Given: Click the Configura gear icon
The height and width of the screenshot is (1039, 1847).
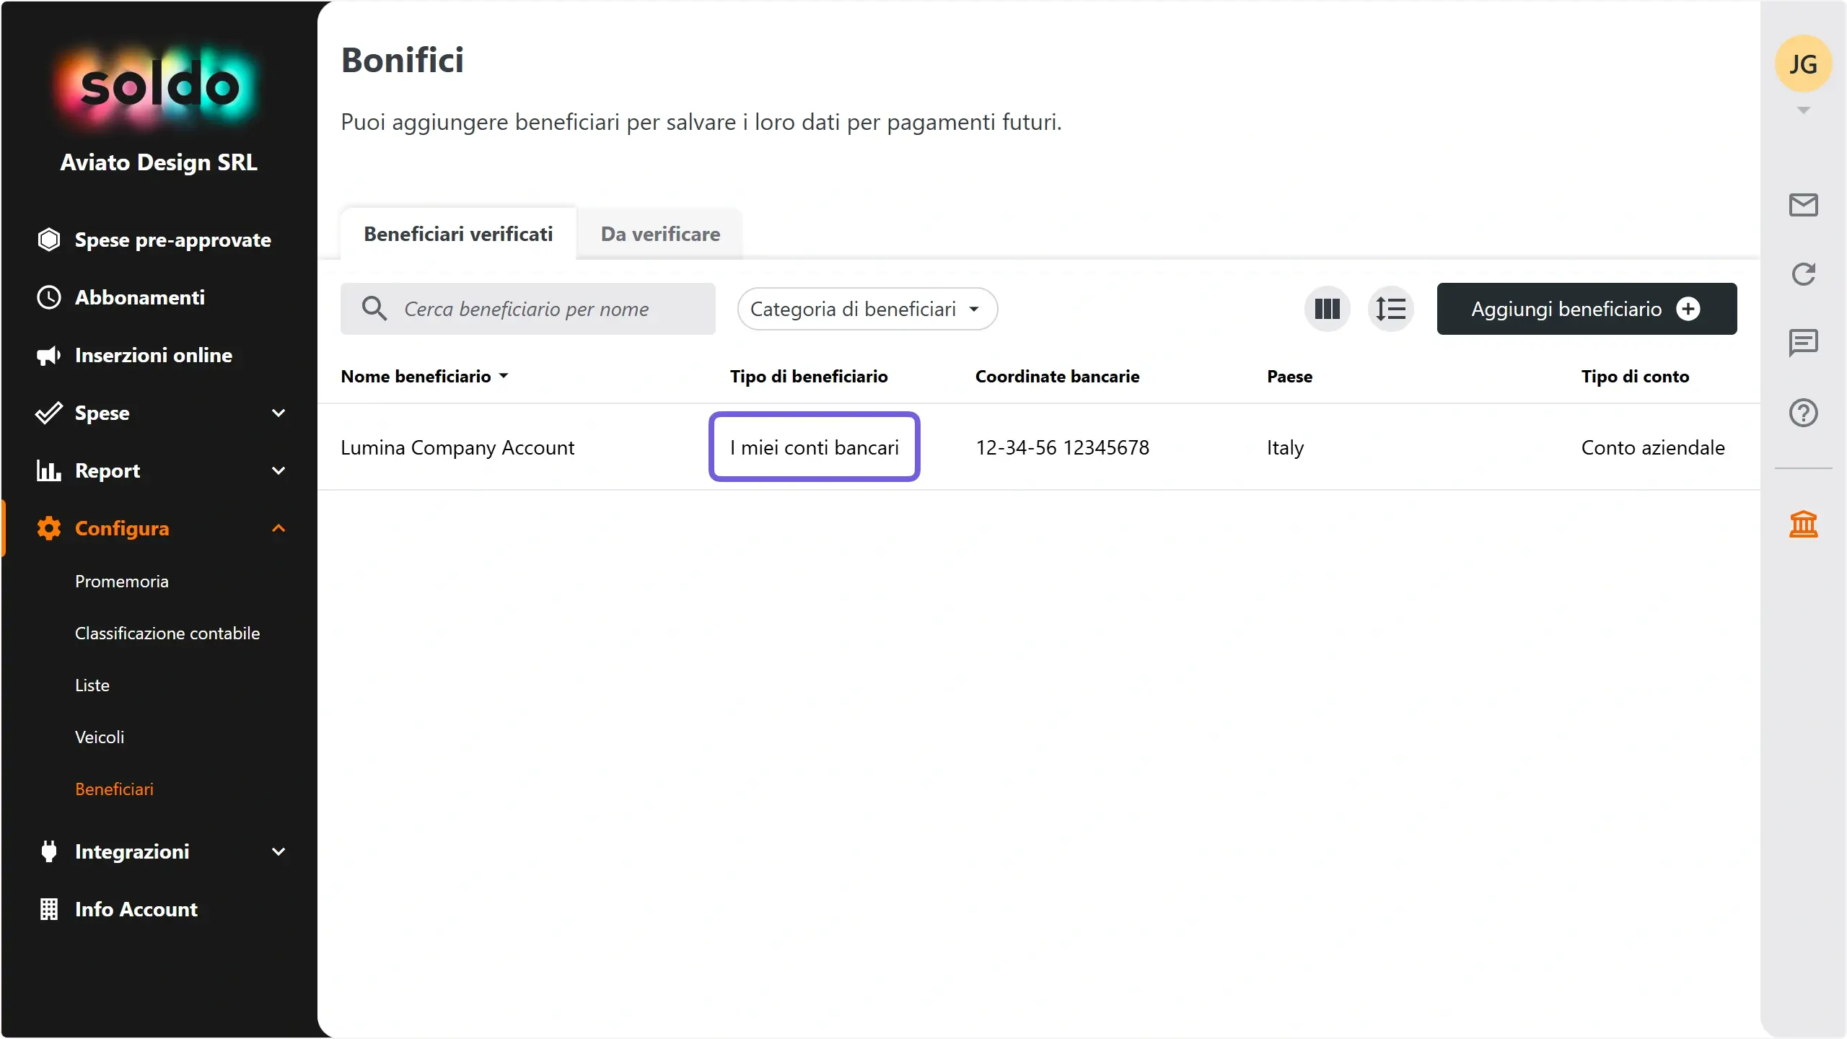Looking at the screenshot, I should click(x=49, y=528).
